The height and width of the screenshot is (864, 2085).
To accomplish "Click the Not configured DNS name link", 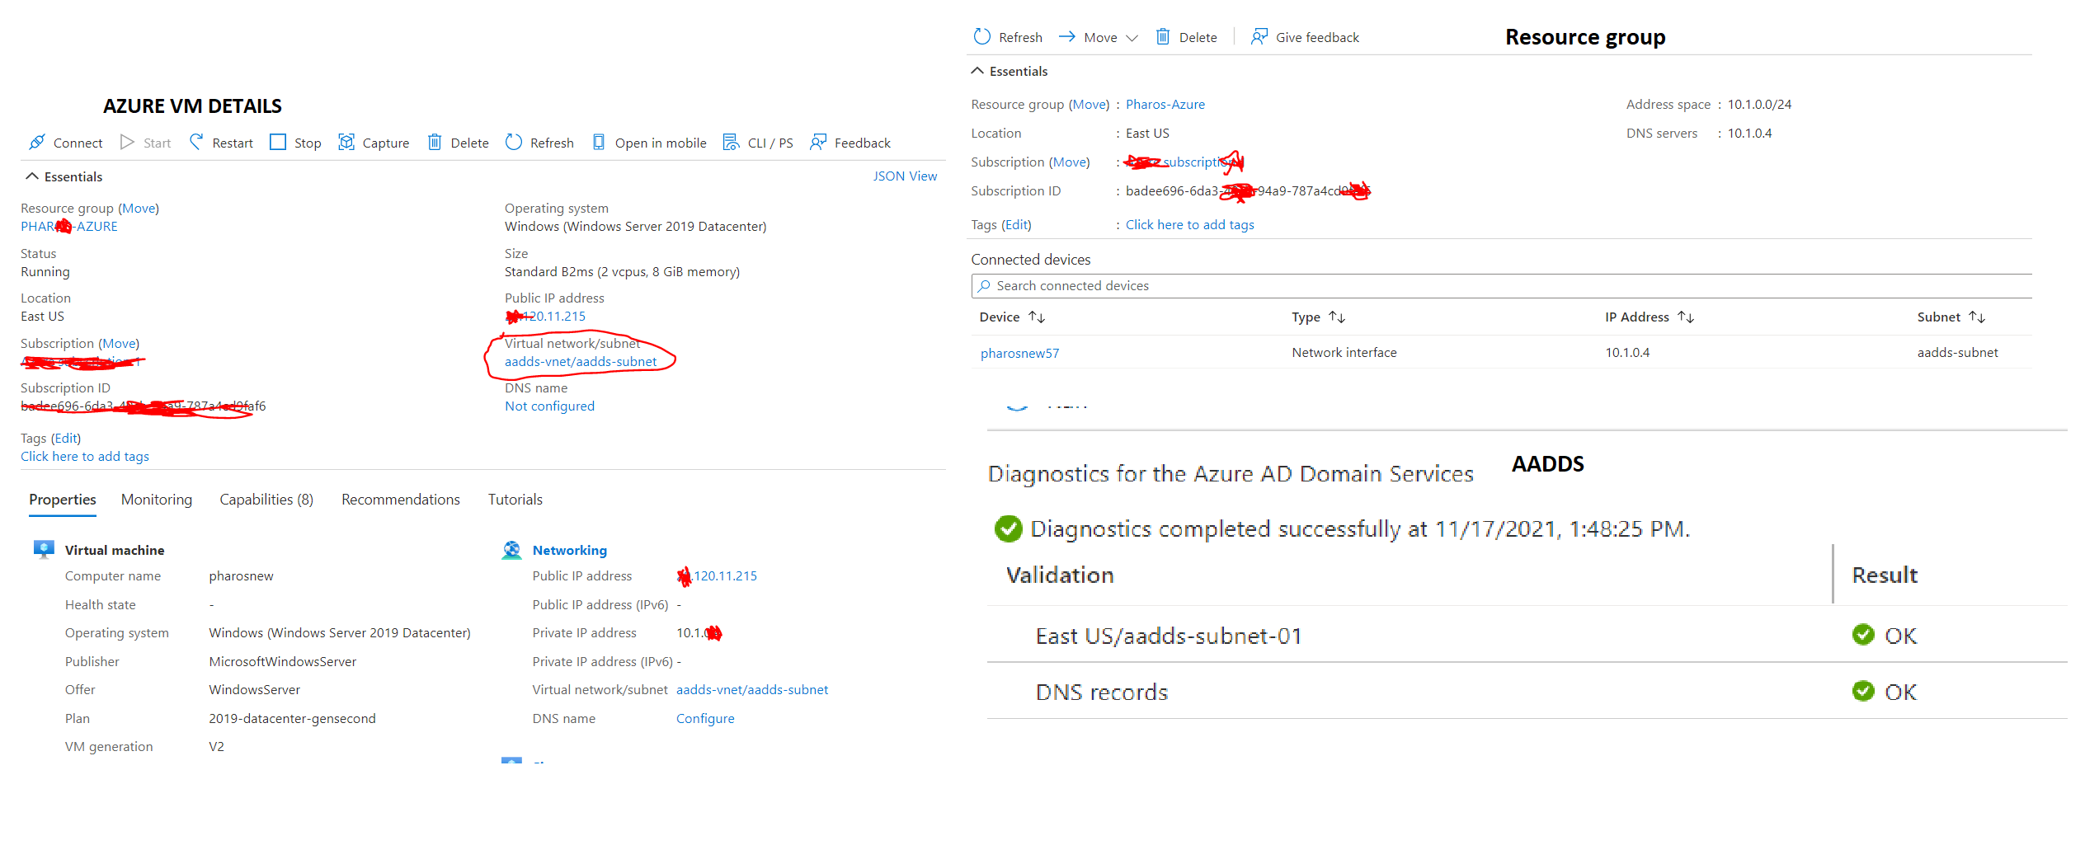I will (x=549, y=406).
